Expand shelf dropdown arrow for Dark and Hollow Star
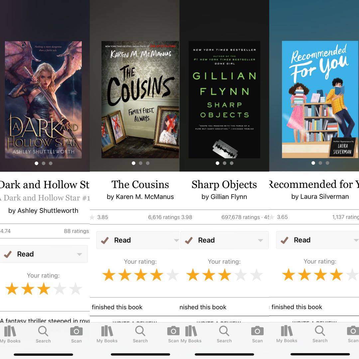Screen dimensions: 359x359 point(79,254)
